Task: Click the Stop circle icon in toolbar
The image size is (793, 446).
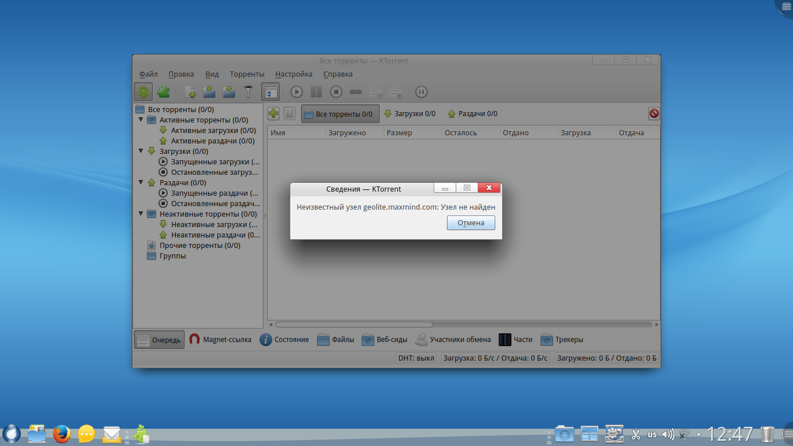Action: pos(336,92)
